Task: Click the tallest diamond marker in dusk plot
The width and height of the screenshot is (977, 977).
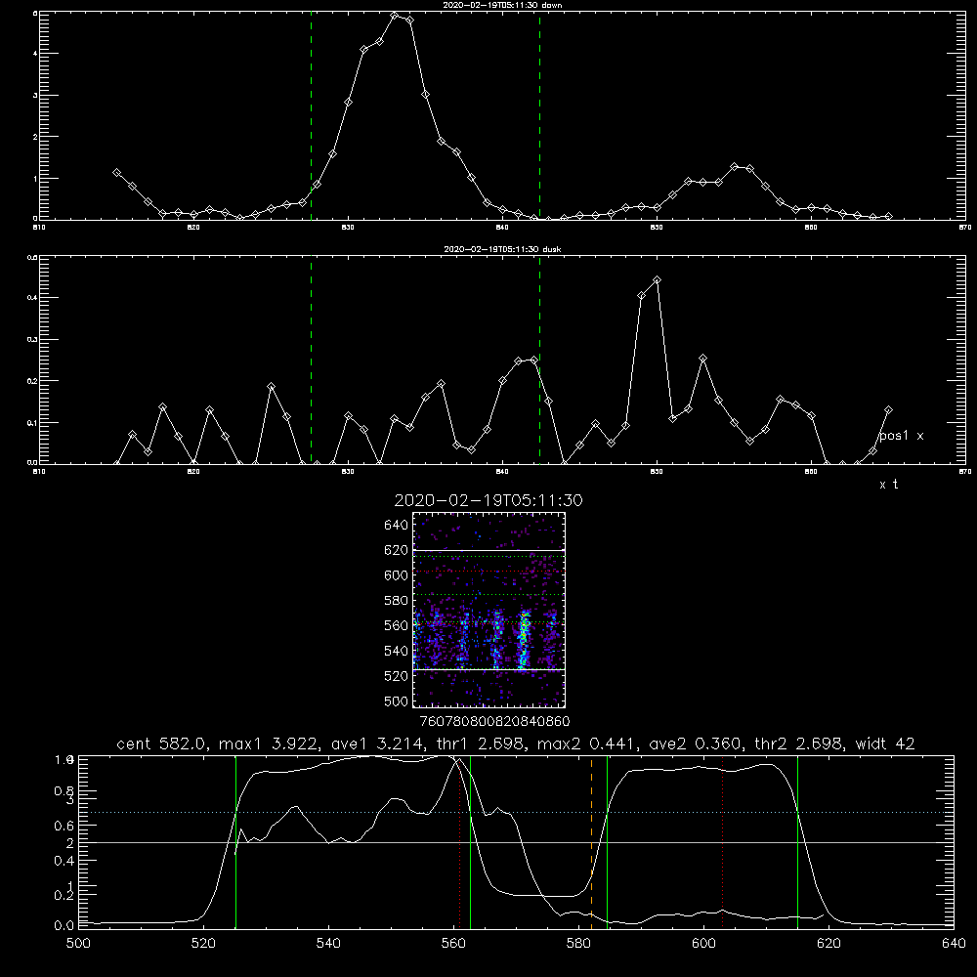Action: (657, 280)
